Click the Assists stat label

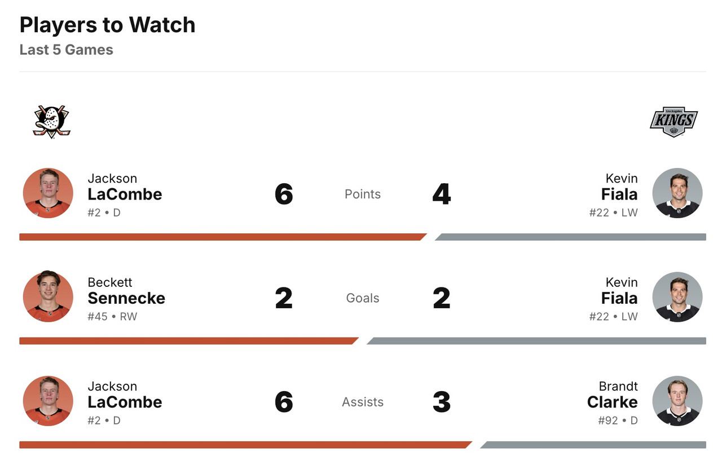[x=363, y=402]
